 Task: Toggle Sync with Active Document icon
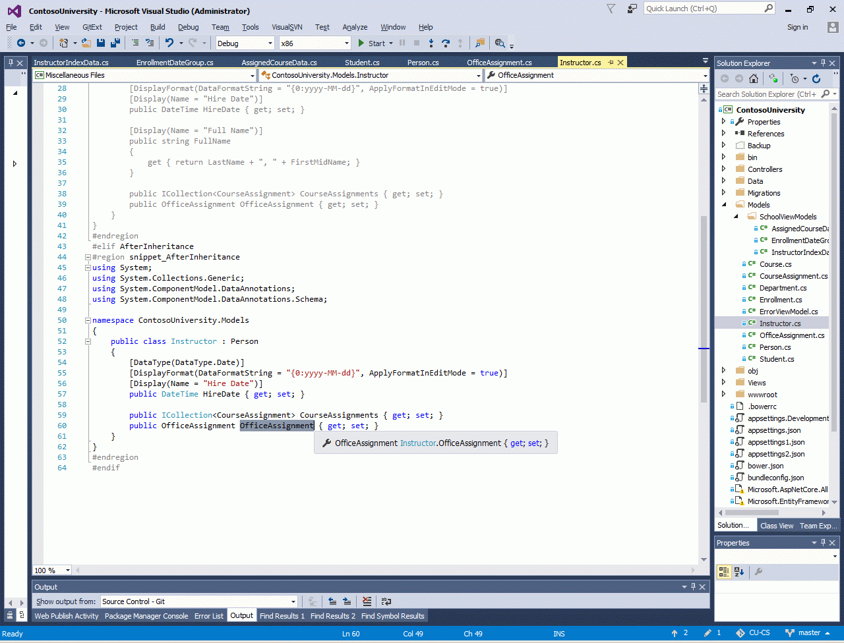point(773,78)
